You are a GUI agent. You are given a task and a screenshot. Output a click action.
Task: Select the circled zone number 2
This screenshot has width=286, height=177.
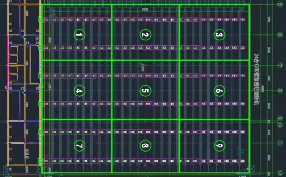[x=145, y=35]
